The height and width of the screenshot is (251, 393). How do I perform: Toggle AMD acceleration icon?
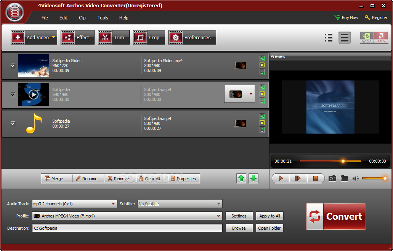coord(381,38)
